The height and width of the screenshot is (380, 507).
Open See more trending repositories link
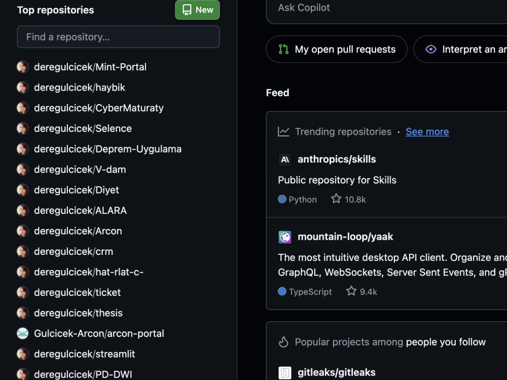(x=427, y=132)
